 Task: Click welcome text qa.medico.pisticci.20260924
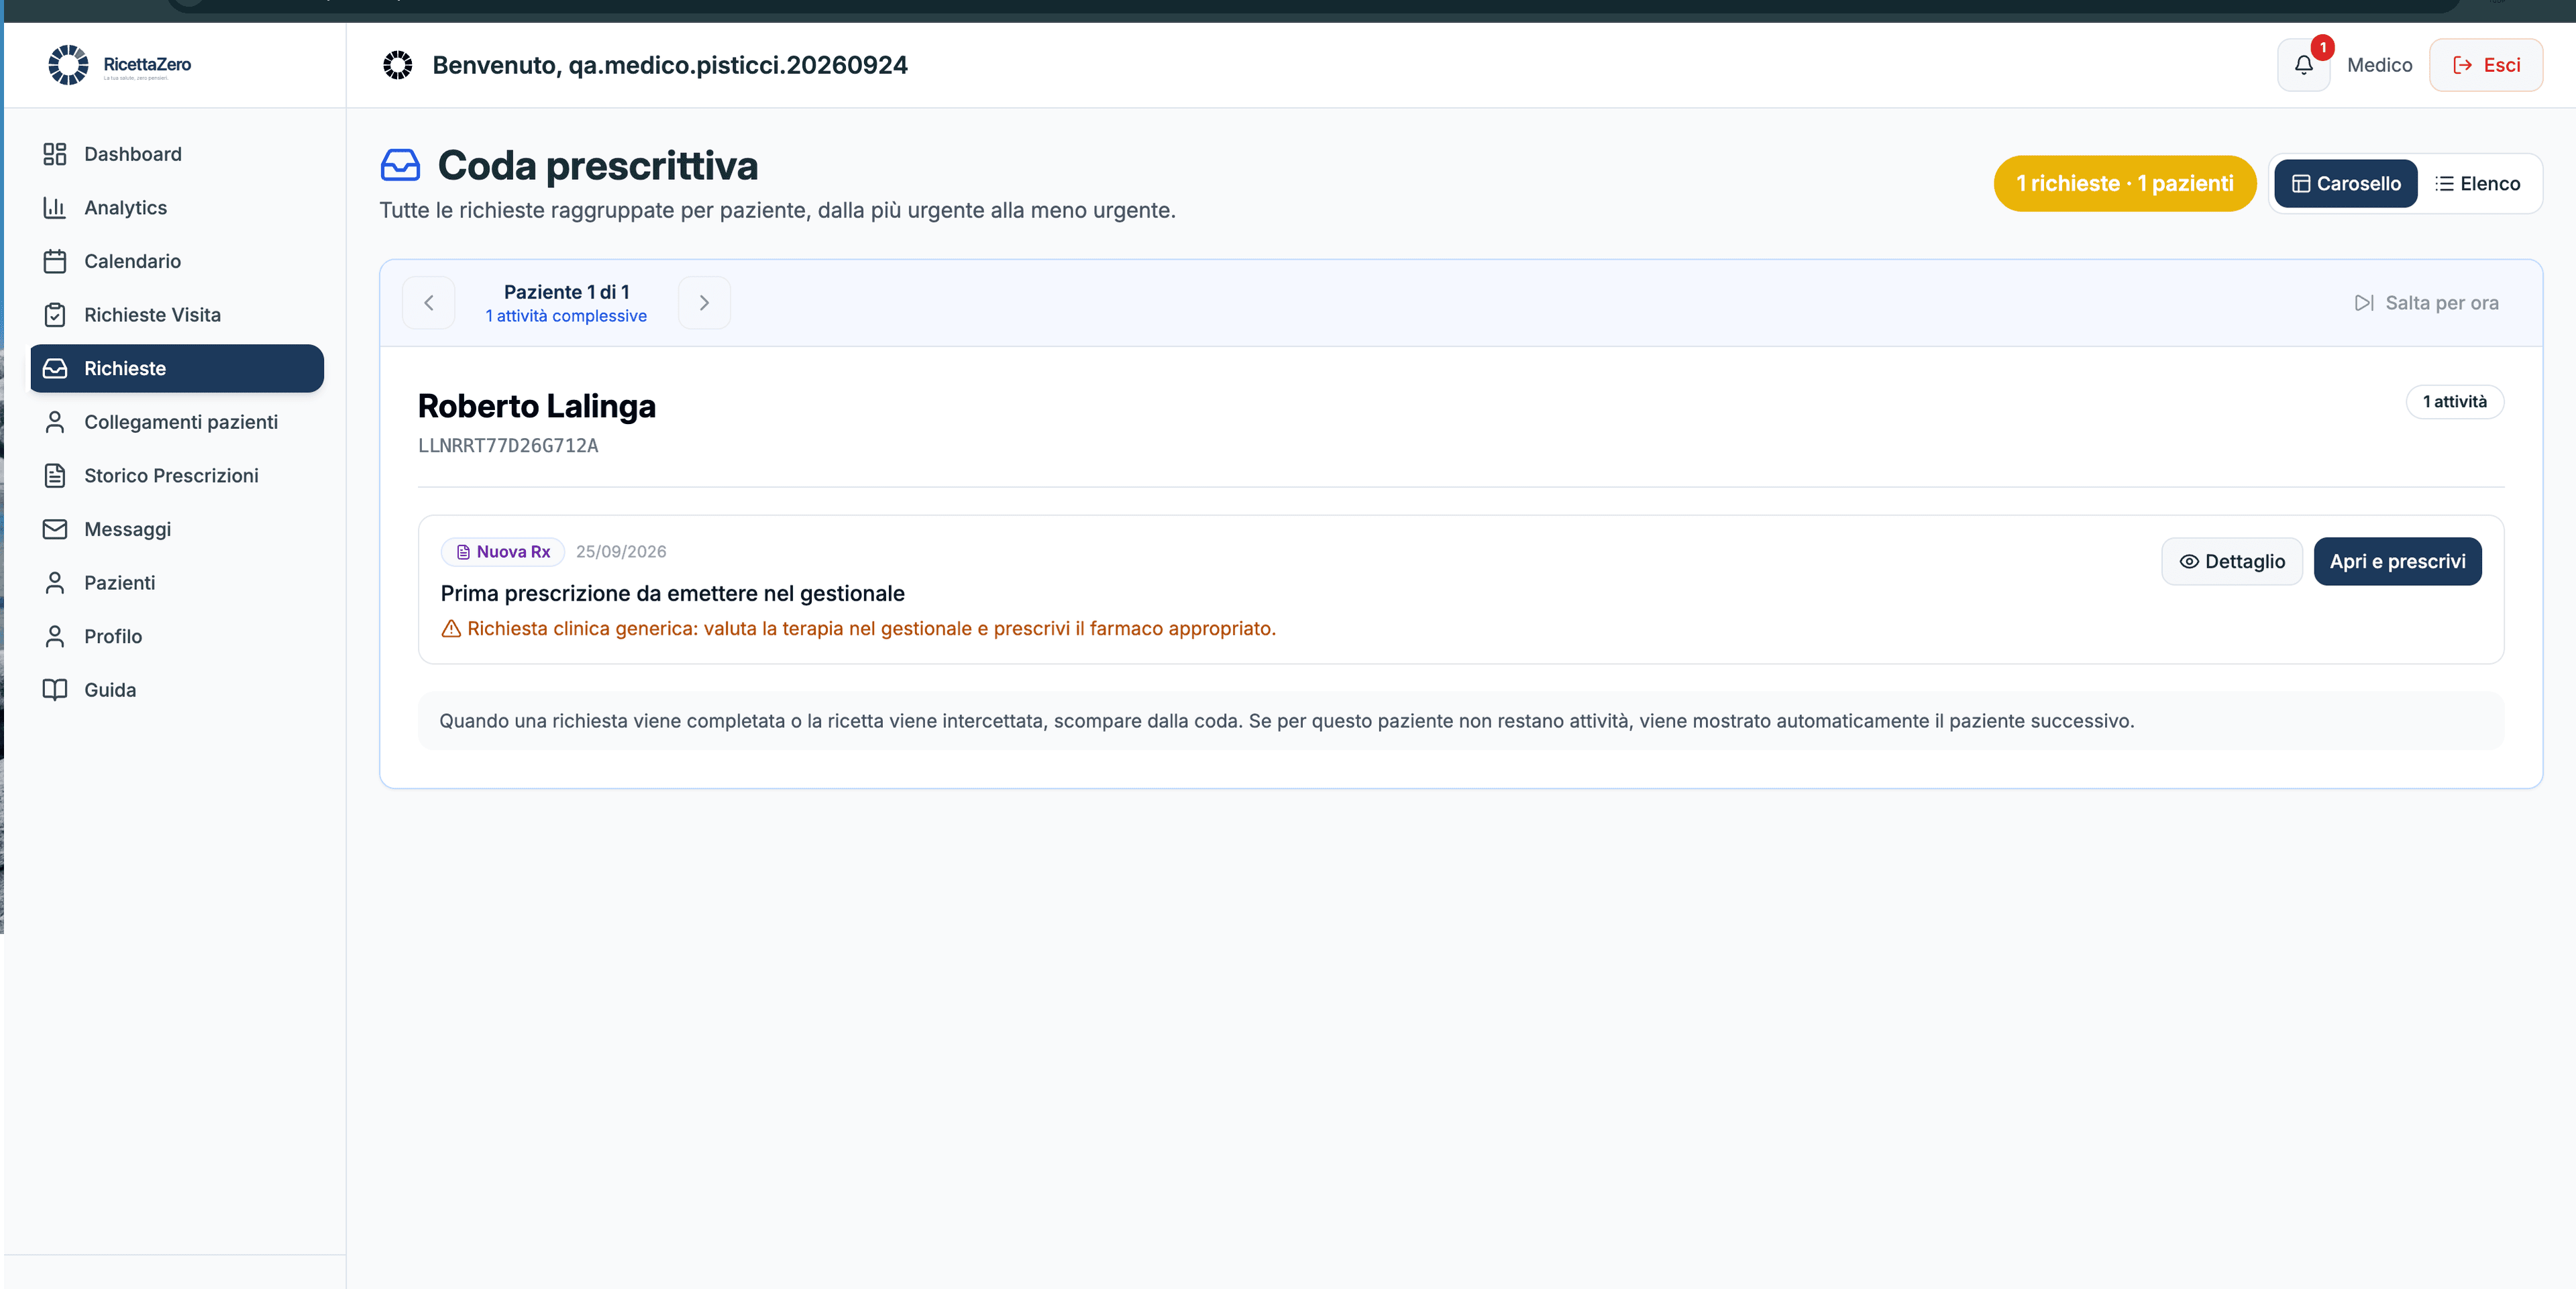point(738,65)
